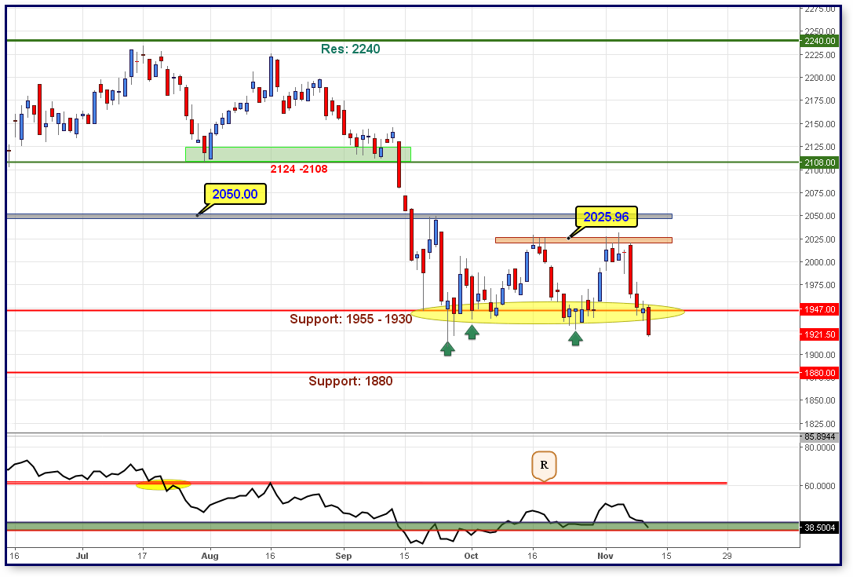Click the "Res: 2240" resistance label
The image size is (853, 577).
[x=350, y=49]
